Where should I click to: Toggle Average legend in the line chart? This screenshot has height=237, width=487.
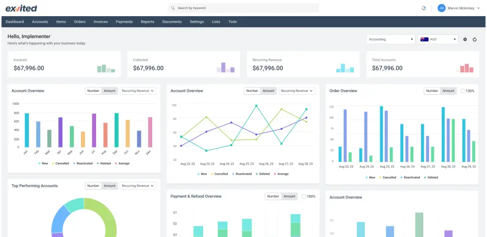[x=281, y=174]
